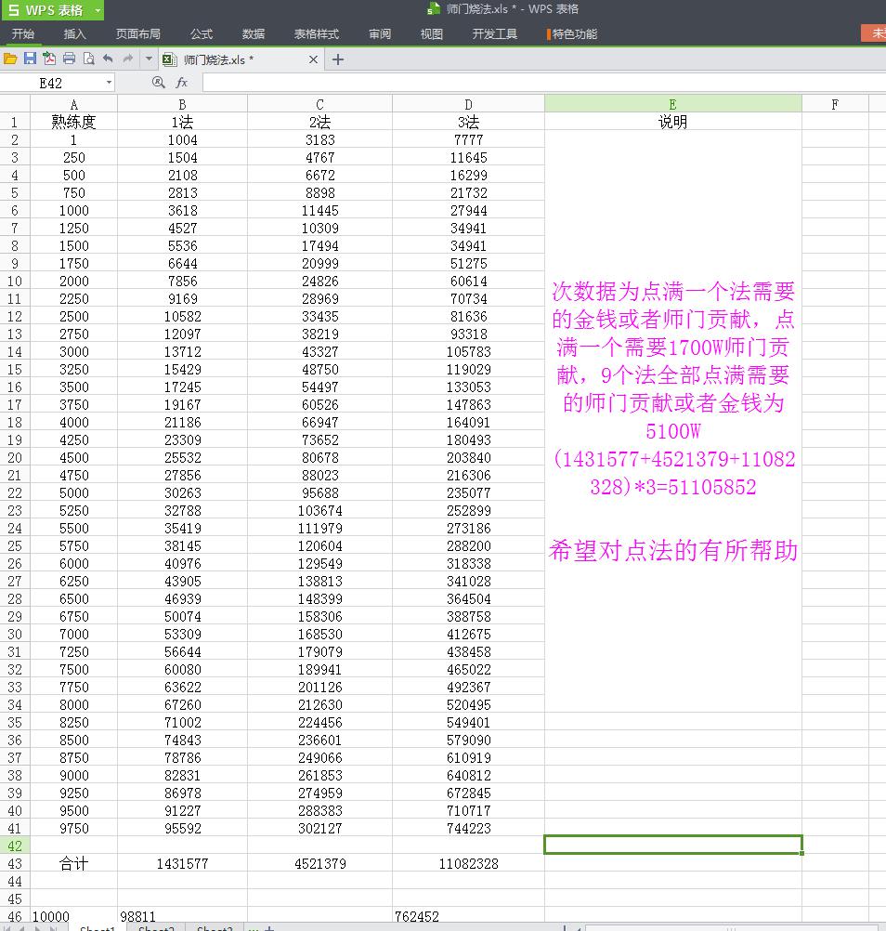The width and height of the screenshot is (886, 931).
Task: Click the Print icon
Action: point(69,59)
